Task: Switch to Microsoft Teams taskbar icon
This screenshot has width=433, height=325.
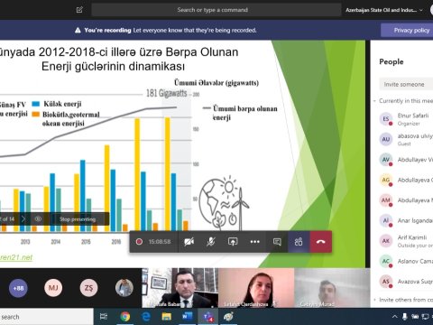Action: click(207, 317)
